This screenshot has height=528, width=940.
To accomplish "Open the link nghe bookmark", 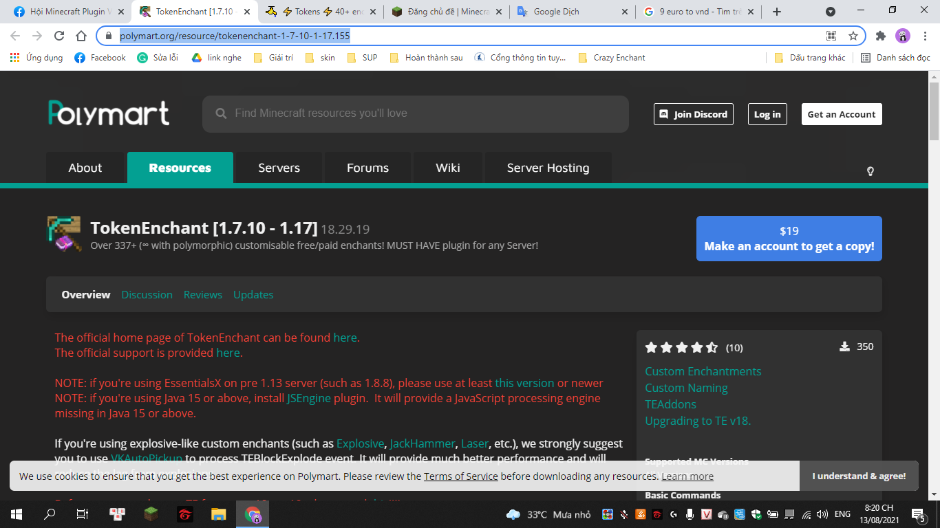I will 216,58.
